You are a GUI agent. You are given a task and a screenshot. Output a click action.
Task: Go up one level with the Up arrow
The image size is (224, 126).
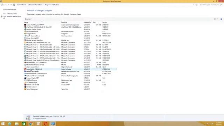click(11, 5)
